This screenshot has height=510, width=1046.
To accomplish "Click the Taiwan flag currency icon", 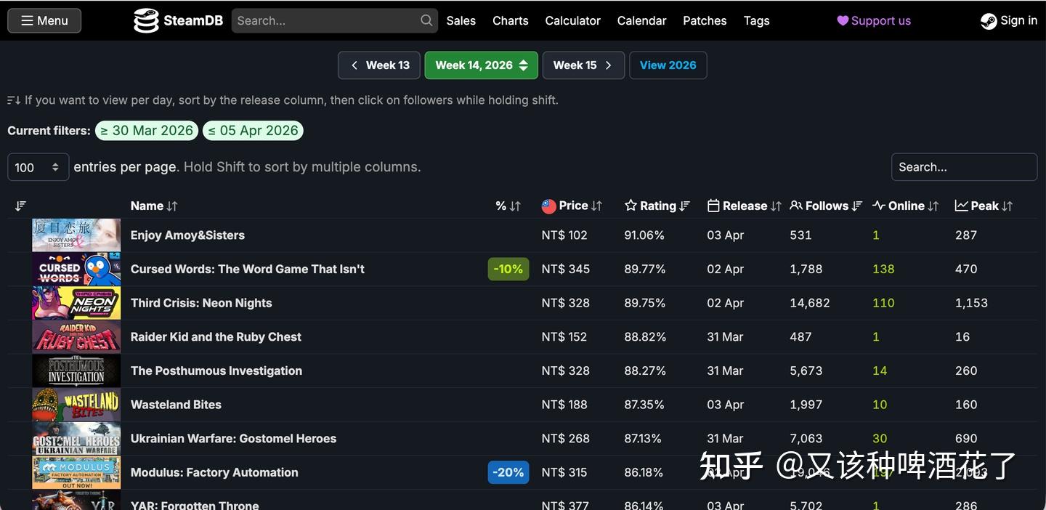I will coord(549,206).
